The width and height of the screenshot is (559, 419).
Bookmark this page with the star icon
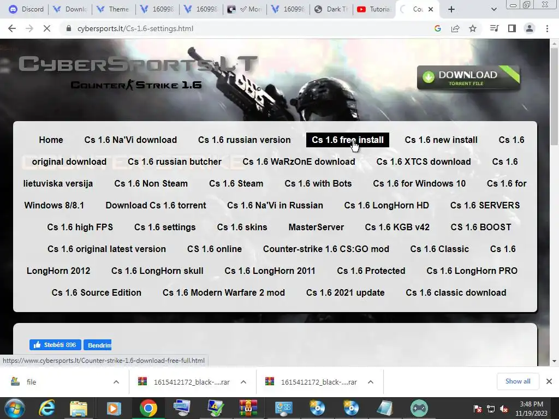[473, 28]
